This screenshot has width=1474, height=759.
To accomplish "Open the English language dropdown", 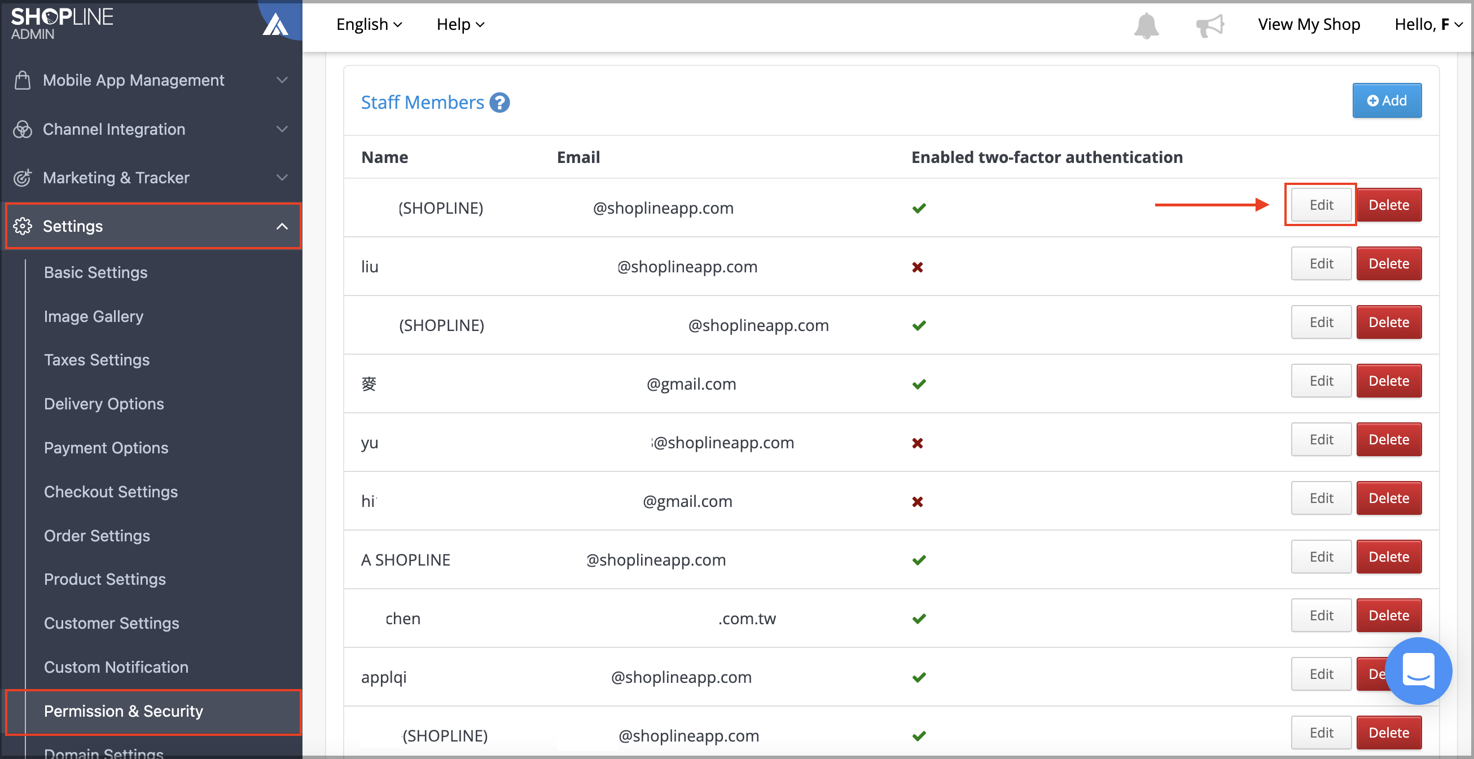I will click(369, 24).
